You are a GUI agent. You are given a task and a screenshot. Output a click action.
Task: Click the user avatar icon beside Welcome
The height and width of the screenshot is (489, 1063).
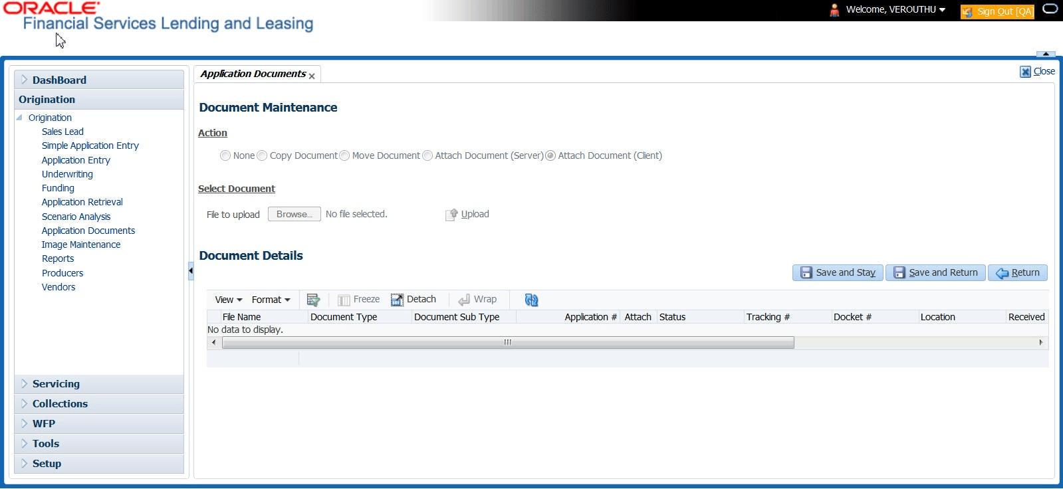(834, 10)
